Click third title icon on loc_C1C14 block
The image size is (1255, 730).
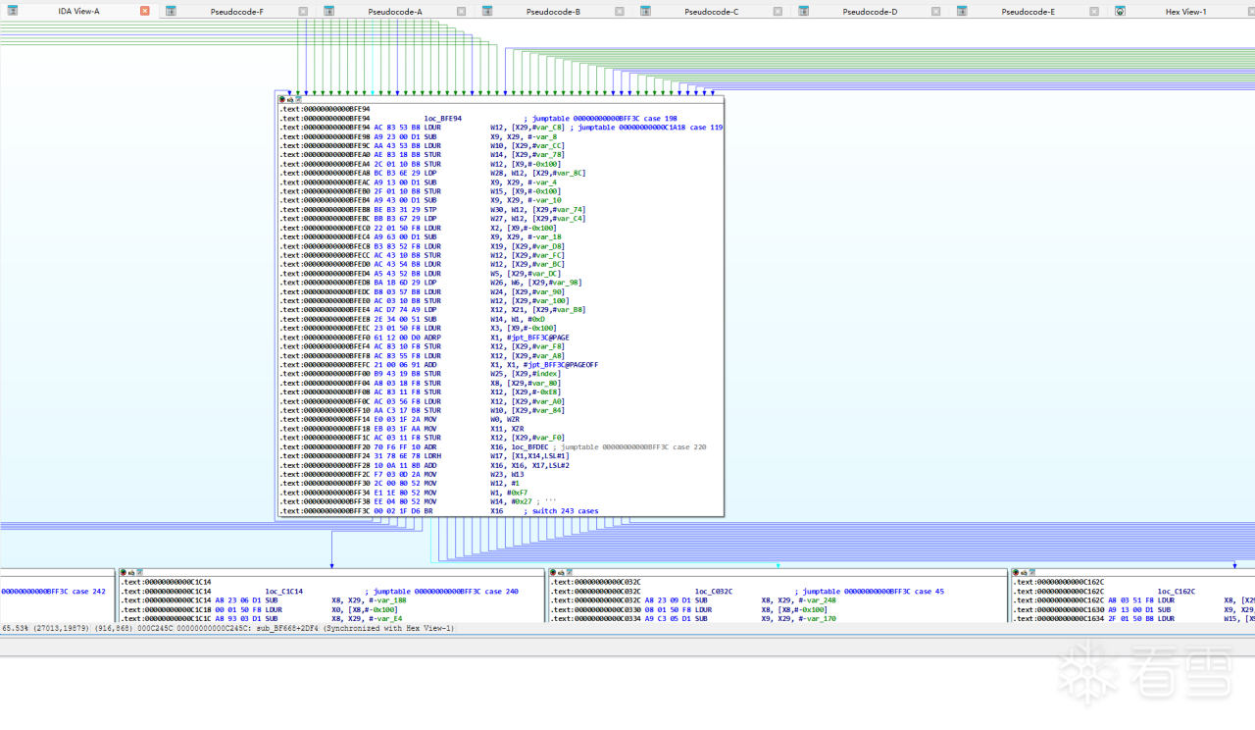tap(140, 572)
